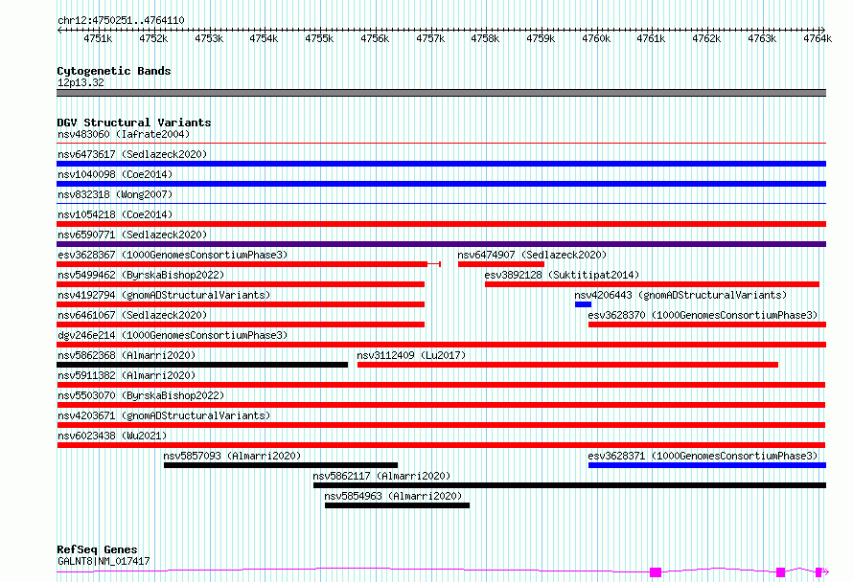Select the 4754k ruler label
The image size is (853, 582).
(264, 38)
